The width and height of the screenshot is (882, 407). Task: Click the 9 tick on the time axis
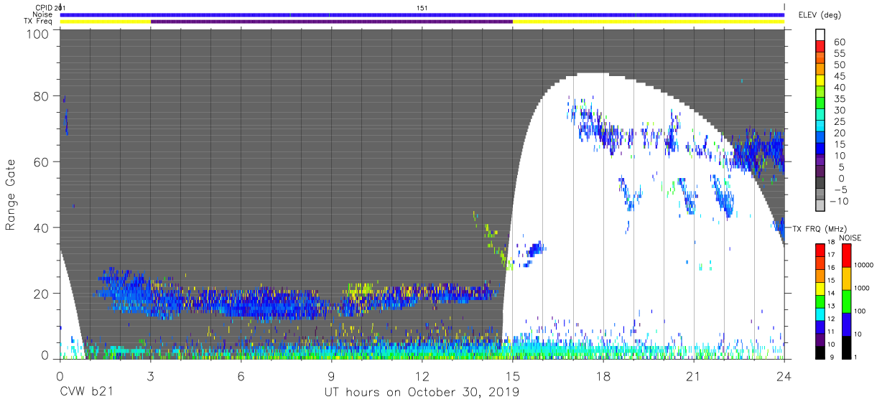pos(331,376)
